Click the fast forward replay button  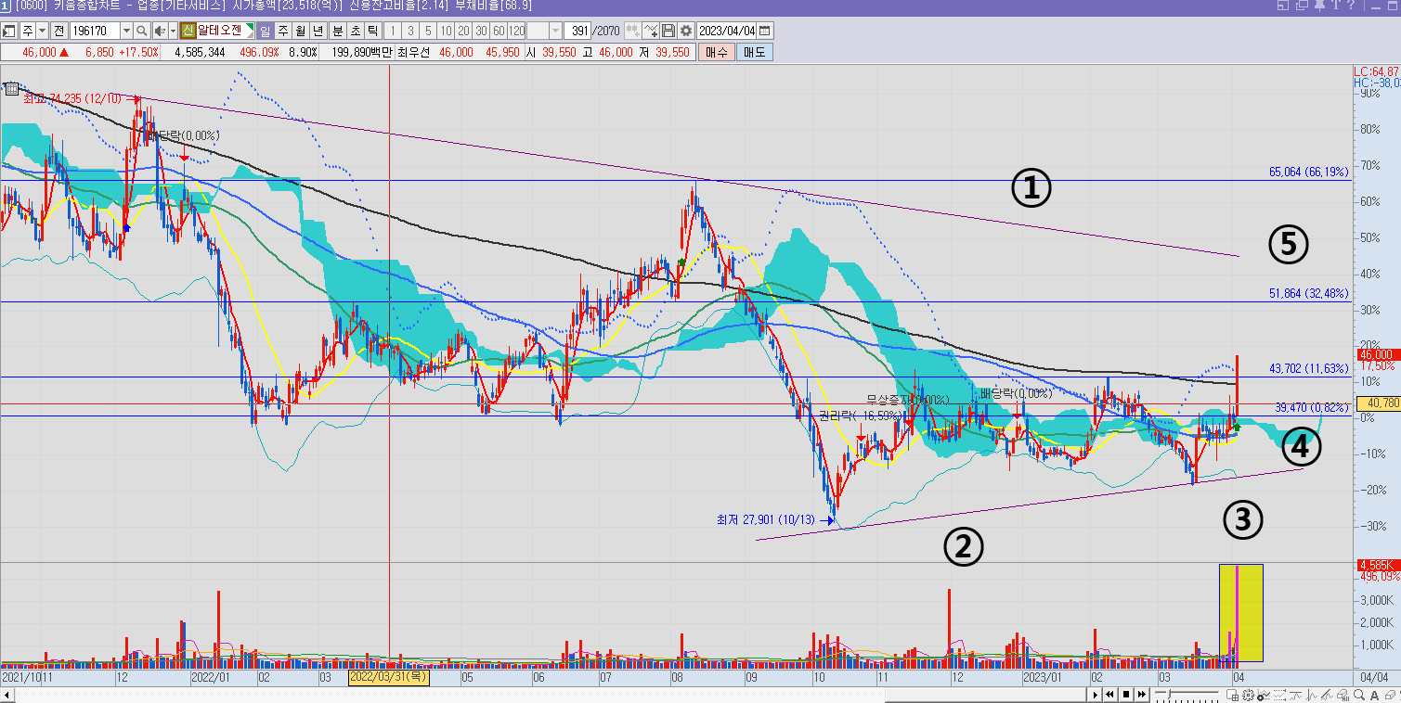point(1141,695)
